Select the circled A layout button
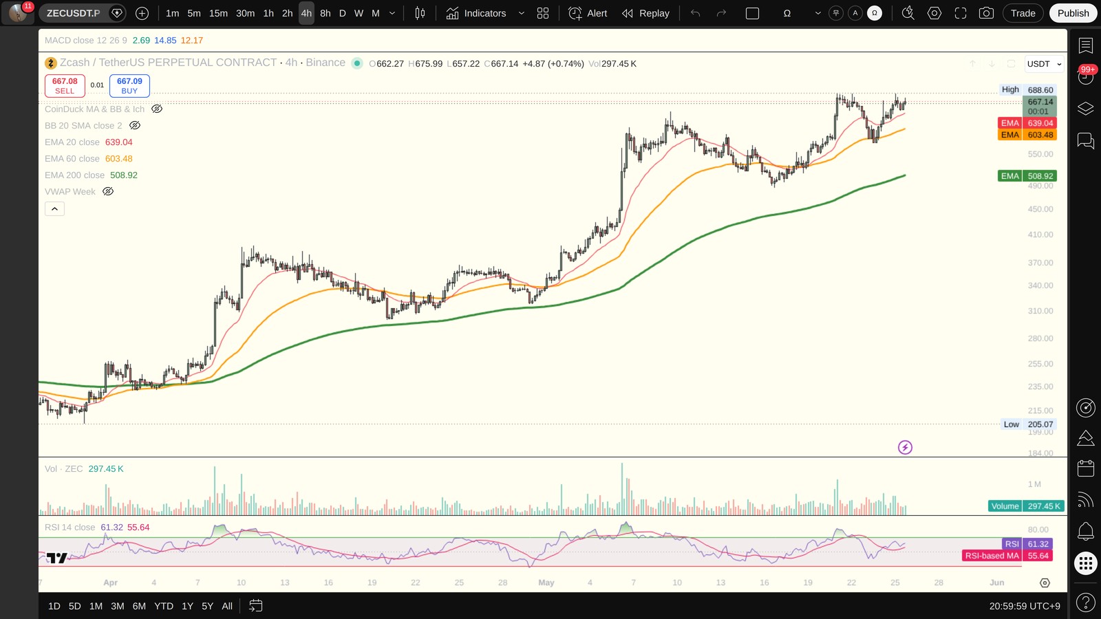Screen dimensions: 1101x619 coord(855,13)
